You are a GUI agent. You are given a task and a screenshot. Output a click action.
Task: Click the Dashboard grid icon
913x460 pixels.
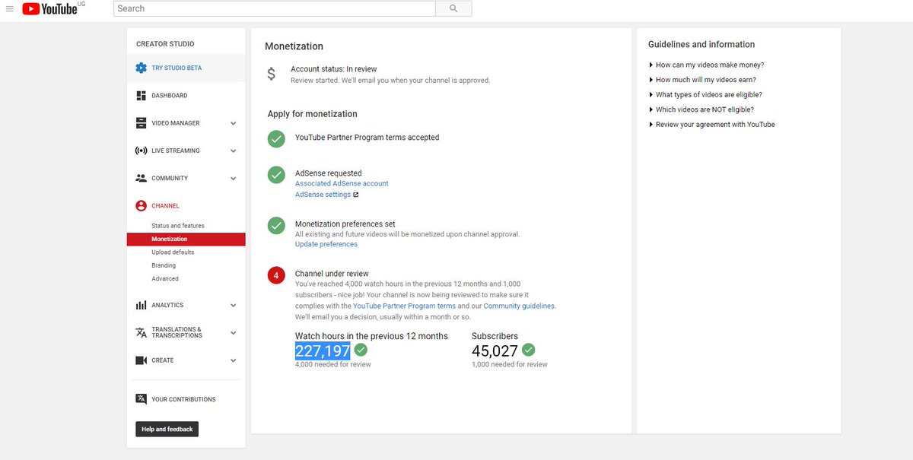(x=141, y=96)
